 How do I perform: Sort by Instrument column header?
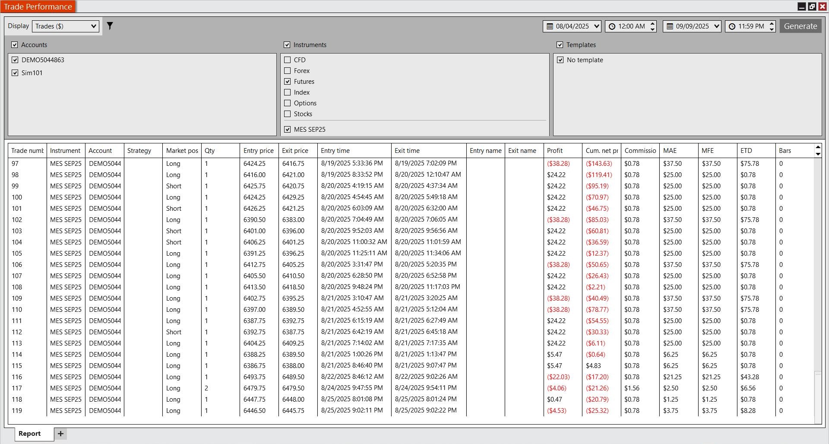click(x=66, y=151)
